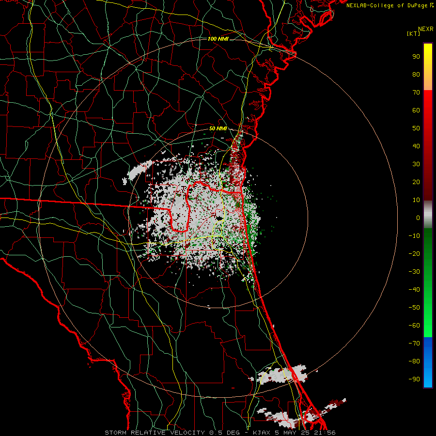Click the -40 value on the velocity scale

click(x=414, y=290)
